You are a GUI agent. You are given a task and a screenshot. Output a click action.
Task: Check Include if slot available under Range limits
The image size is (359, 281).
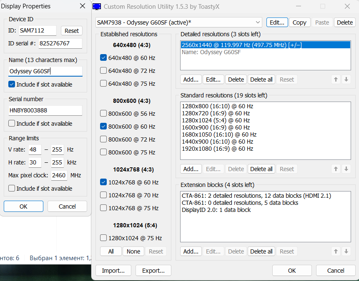click(12, 188)
